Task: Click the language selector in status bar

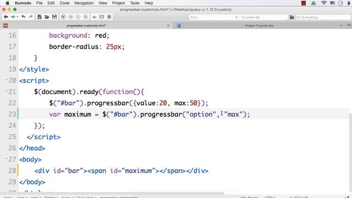Action: coord(270,197)
